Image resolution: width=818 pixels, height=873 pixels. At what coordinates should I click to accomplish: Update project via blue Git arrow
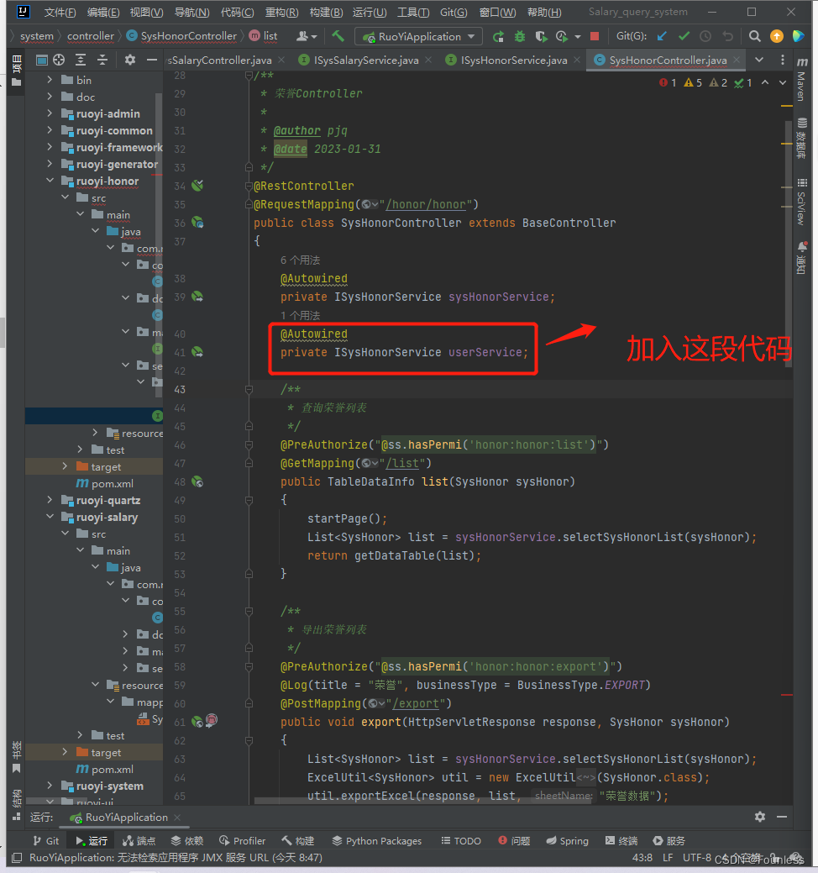coord(662,36)
